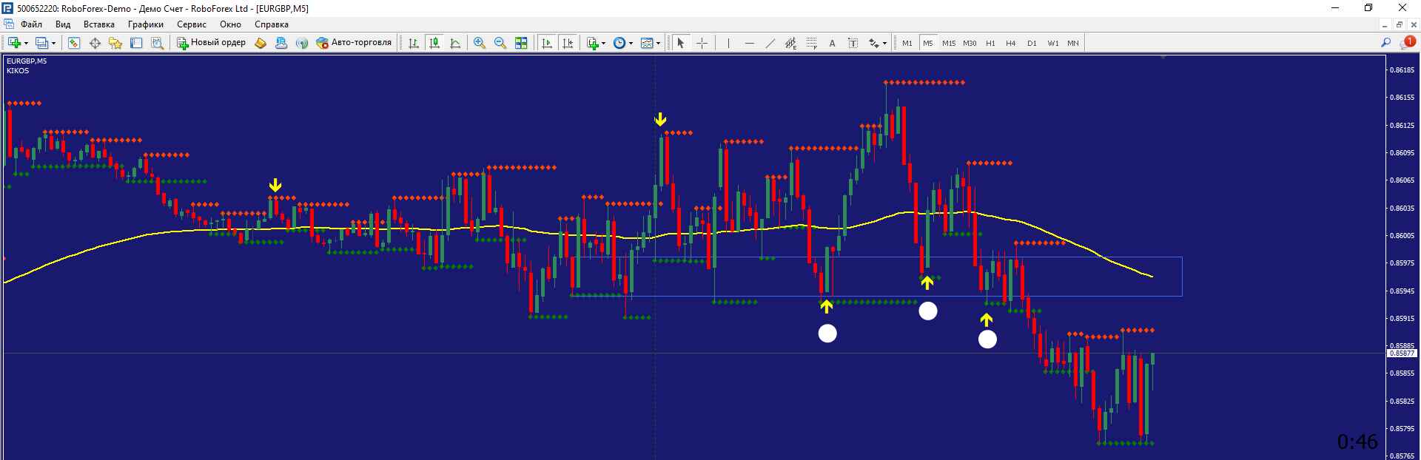Draw an equidistant channel

(x=790, y=43)
